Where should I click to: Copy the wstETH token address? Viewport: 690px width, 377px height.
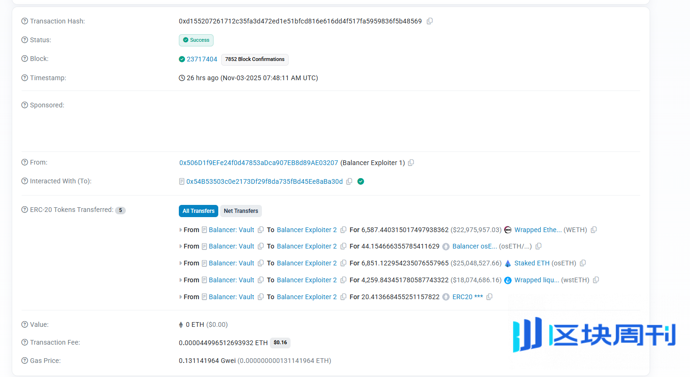596,280
